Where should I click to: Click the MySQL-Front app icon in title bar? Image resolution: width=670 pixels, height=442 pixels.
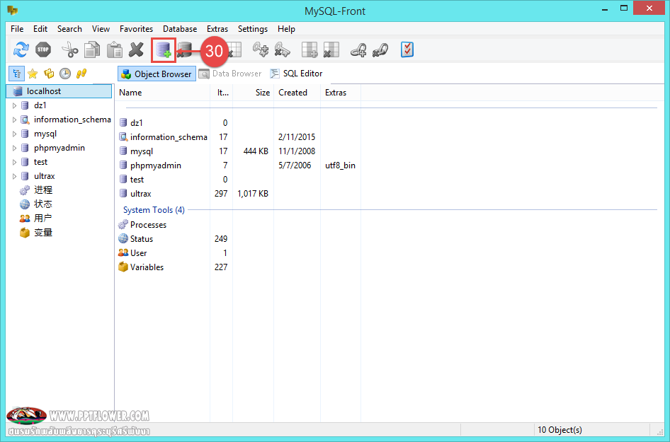click(x=13, y=10)
